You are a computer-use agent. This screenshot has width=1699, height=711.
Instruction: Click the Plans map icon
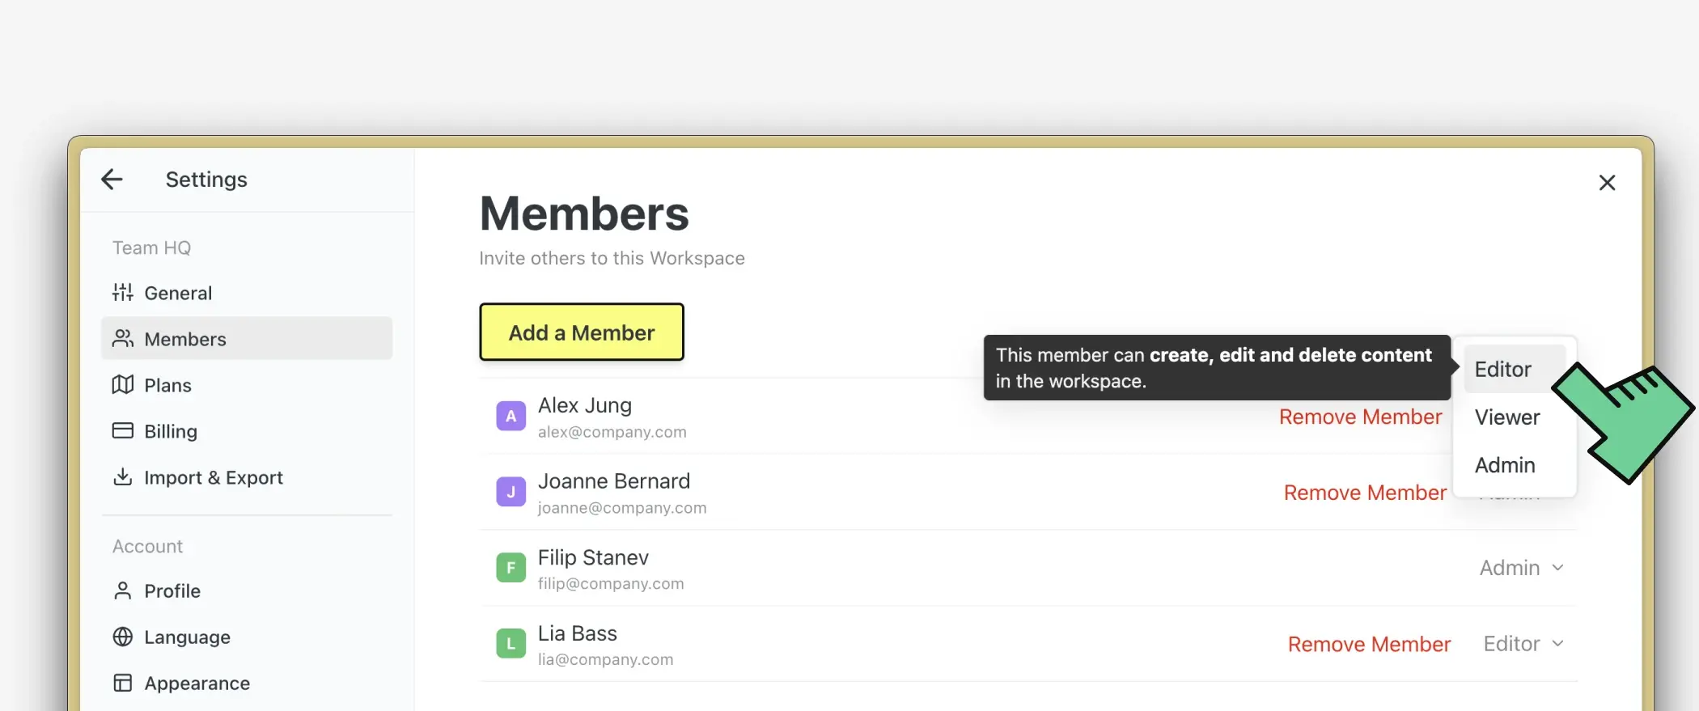coord(123,385)
